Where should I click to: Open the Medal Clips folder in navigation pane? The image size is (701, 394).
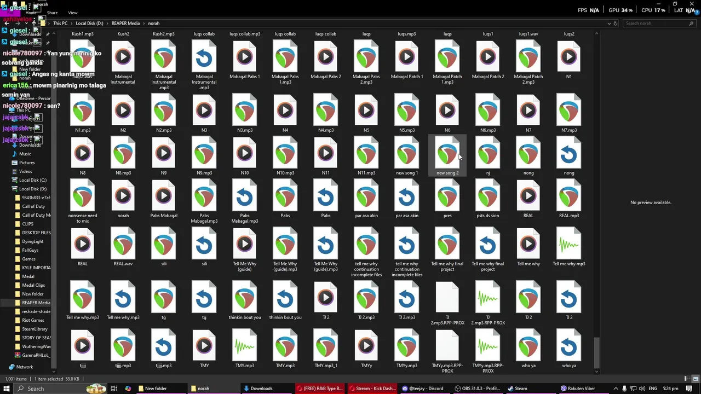[x=33, y=285]
